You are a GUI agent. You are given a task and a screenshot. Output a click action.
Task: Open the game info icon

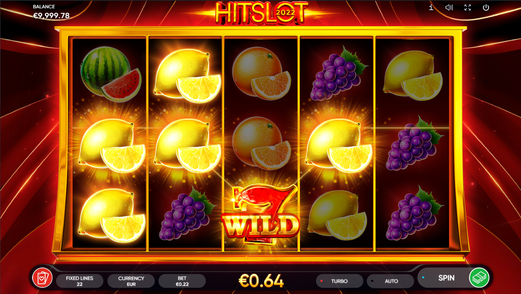431,8
